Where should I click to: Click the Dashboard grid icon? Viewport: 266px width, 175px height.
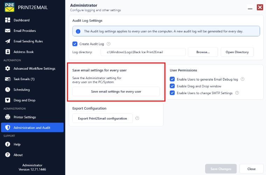8,20
